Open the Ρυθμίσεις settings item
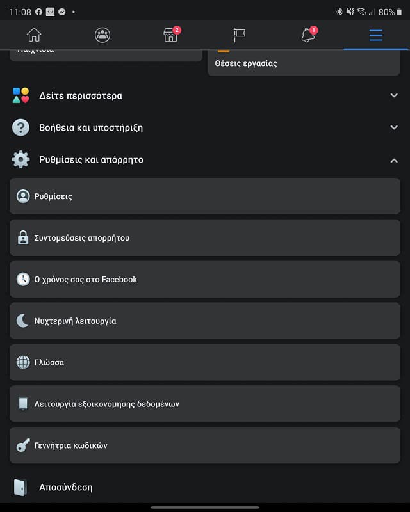The image size is (410, 512). (x=205, y=196)
